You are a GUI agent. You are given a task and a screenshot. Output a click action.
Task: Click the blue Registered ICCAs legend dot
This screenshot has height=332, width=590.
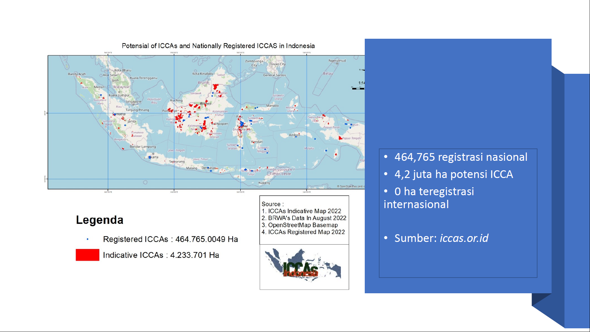tap(88, 239)
